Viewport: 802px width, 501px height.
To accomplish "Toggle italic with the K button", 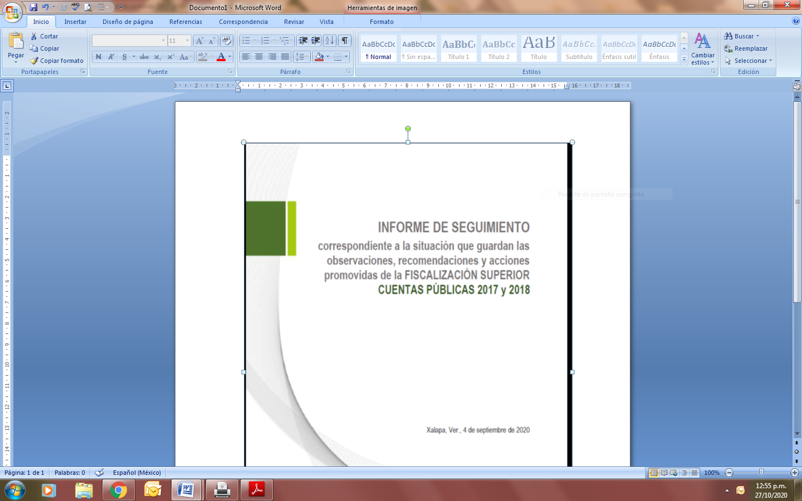I will [x=111, y=57].
